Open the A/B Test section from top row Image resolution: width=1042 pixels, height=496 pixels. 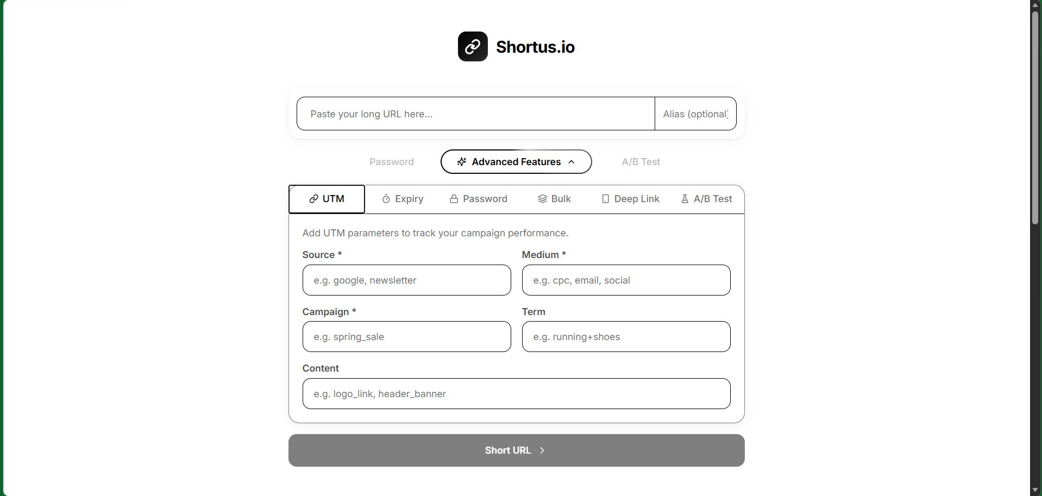641,161
